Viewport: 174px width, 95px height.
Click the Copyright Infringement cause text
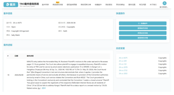(x=20, y=31)
